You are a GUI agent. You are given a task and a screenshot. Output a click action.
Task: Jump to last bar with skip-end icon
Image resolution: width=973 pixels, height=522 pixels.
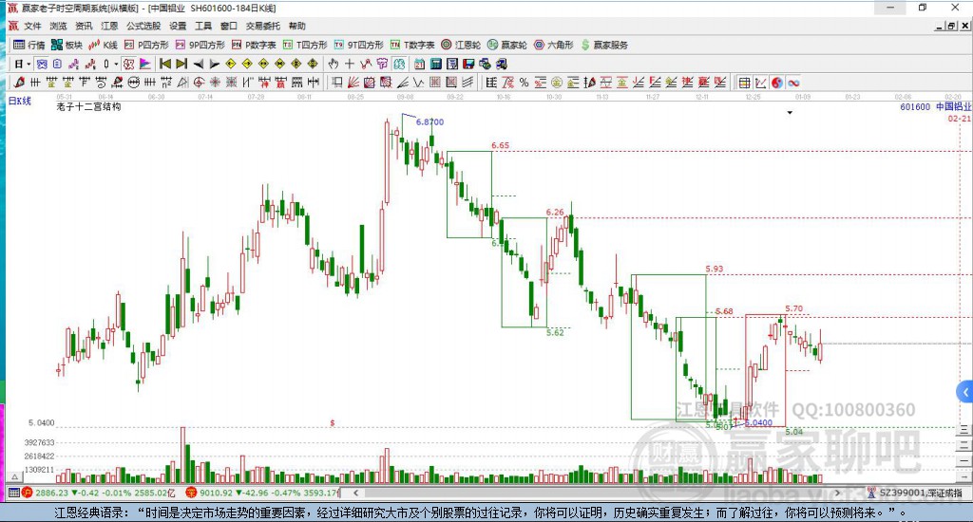pyautogui.click(x=181, y=64)
